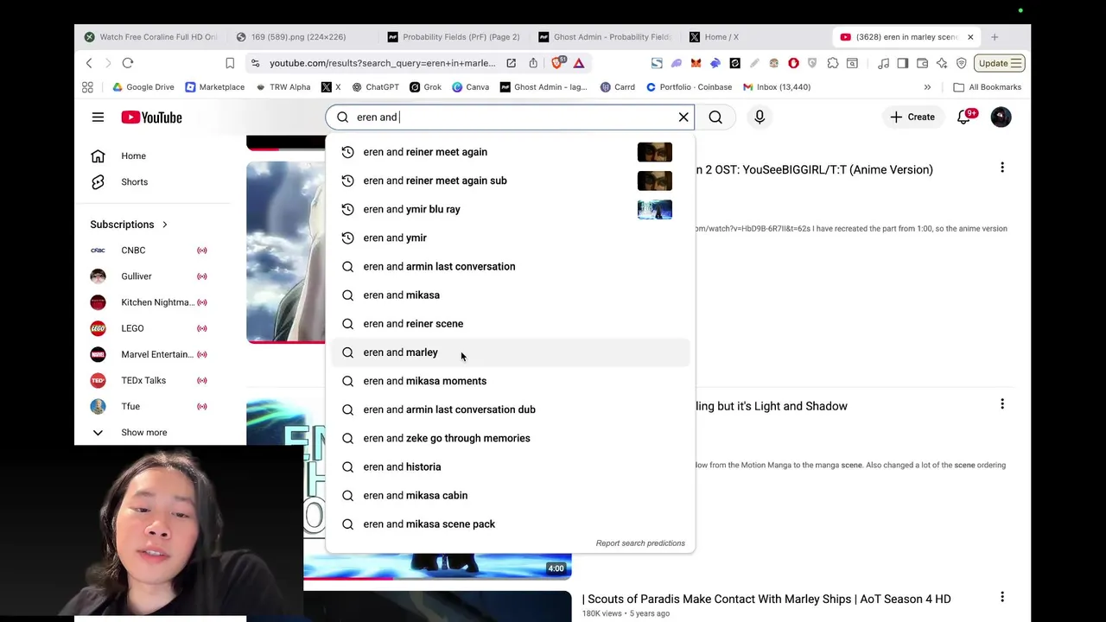Select suggestion 'eren and mikasa moments'

click(510, 381)
